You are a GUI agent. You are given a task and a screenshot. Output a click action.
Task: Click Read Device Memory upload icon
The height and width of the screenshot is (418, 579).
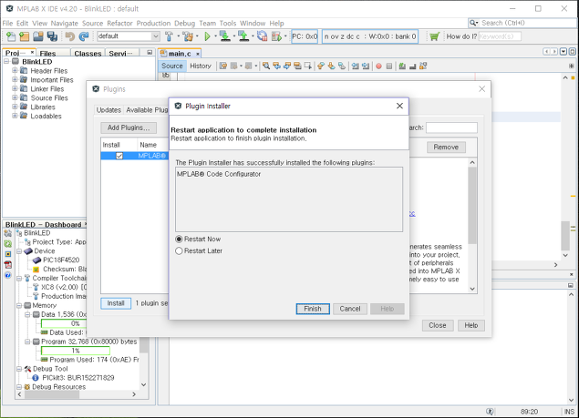point(243,36)
